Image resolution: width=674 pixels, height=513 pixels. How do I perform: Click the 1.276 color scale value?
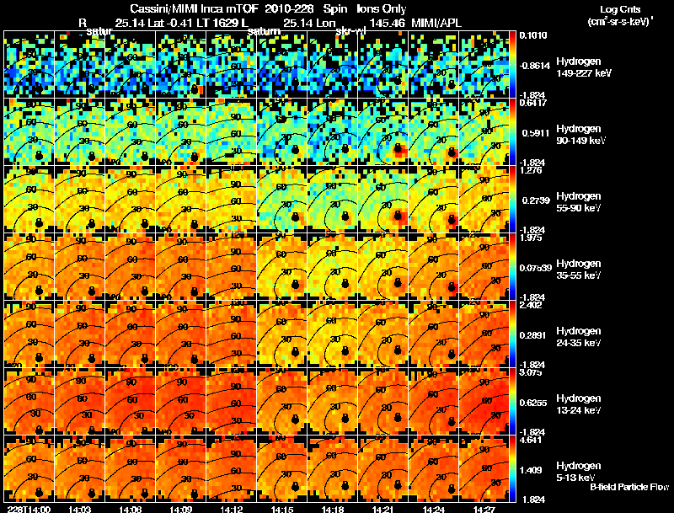pos(531,170)
